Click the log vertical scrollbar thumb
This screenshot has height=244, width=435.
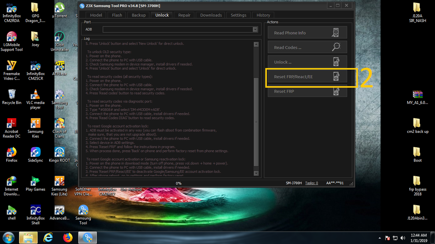pos(256,122)
